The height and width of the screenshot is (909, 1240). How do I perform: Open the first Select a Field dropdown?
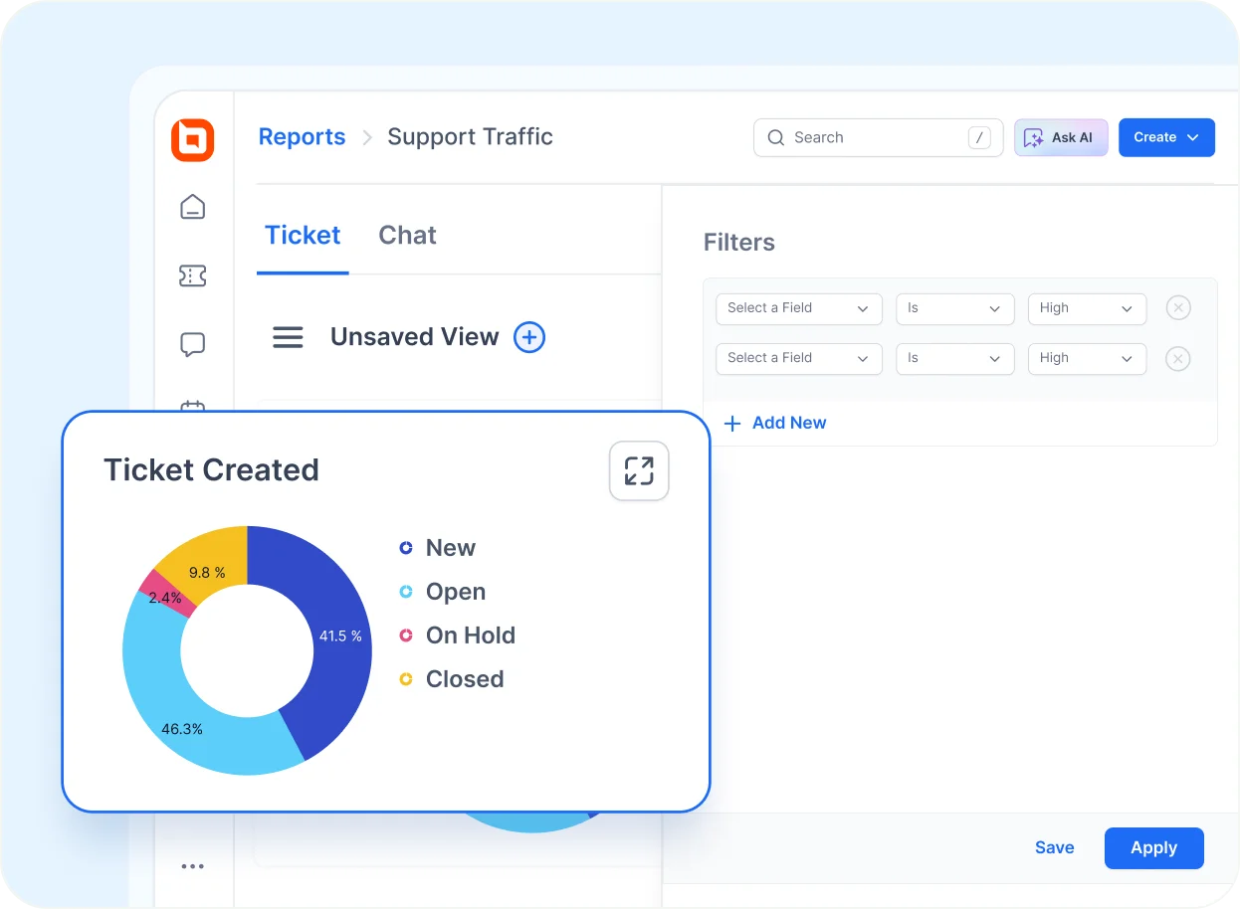[x=798, y=308]
